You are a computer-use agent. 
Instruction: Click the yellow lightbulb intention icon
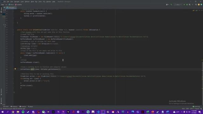(15, 69)
